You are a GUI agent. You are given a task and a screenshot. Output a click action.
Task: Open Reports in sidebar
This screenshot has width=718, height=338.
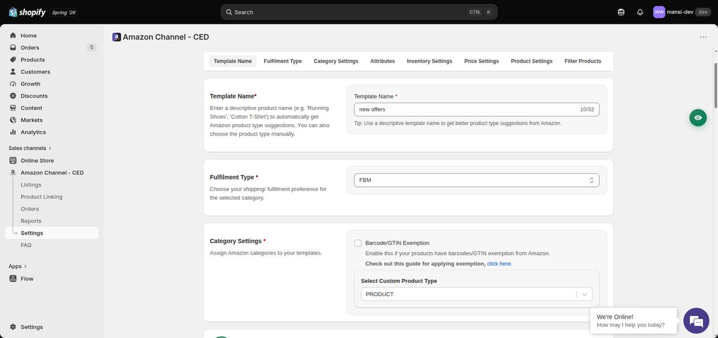click(31, 221)
